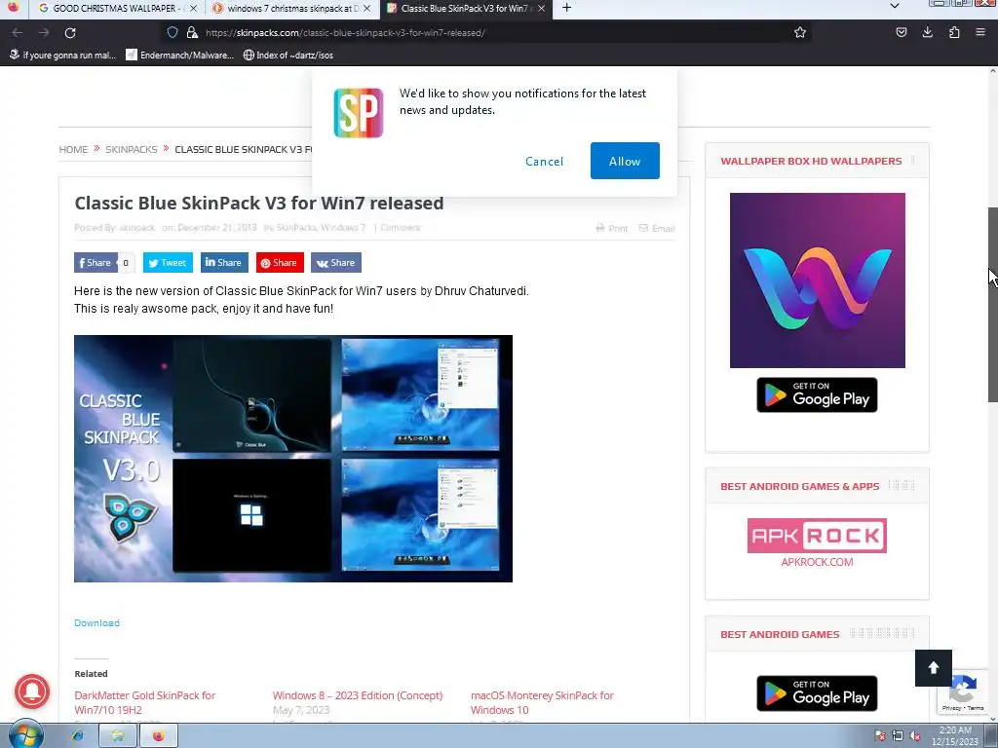The width and height of the screenshot is (998, 748).
Task: Open the tracking protection shield icon
Action: coord(173,32)
